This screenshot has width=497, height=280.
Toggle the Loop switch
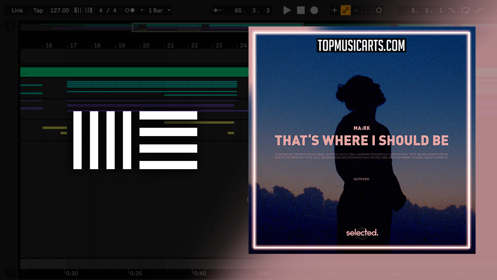point(466,10)
